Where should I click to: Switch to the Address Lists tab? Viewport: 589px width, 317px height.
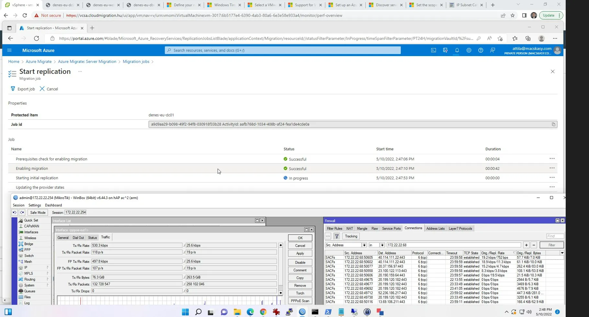(435, 229)
